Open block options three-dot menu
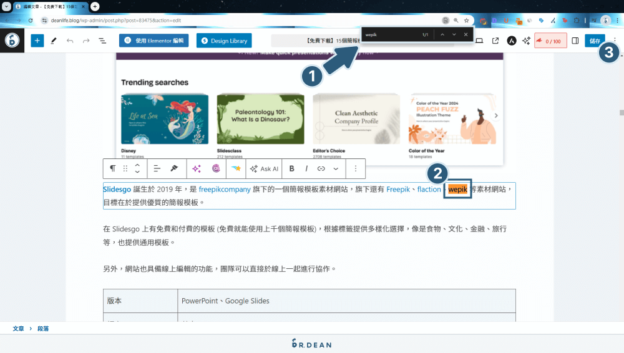This screenshot has width=624, height=353. click(x=356, y=168)
